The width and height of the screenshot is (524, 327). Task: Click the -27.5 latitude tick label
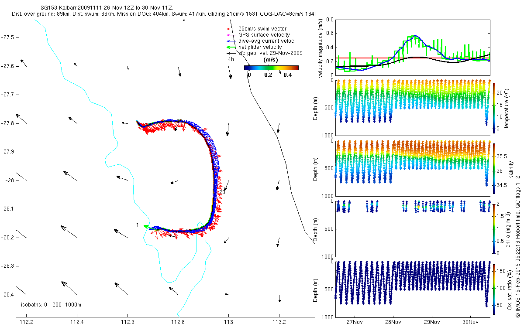(7, 37)
